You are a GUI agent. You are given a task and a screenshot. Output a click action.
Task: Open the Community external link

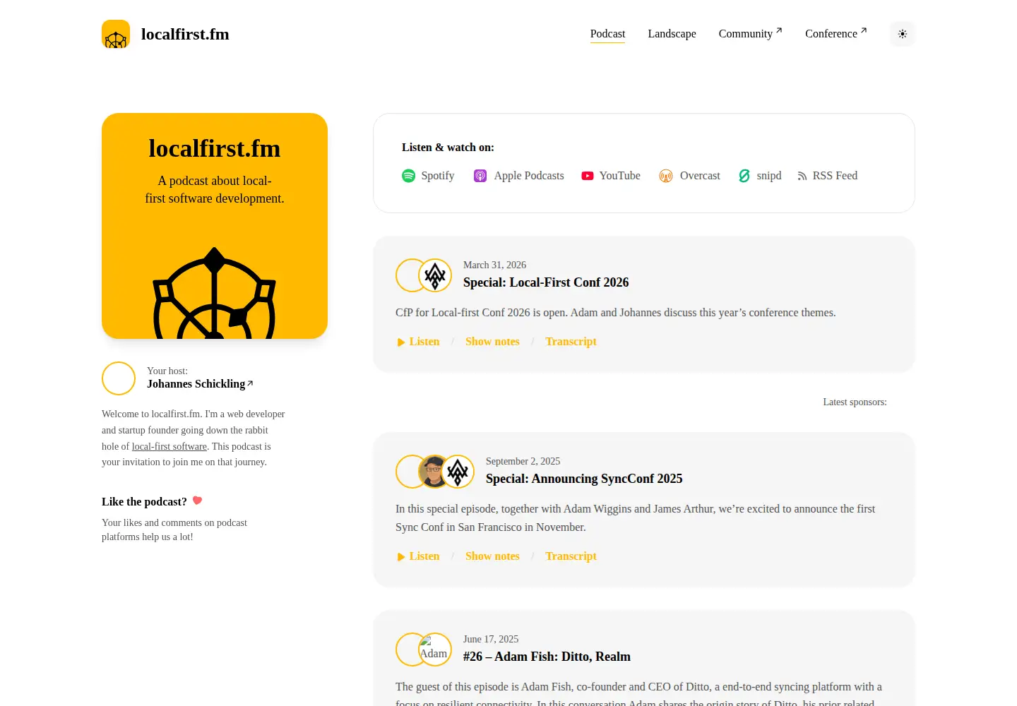click(750, 34)
